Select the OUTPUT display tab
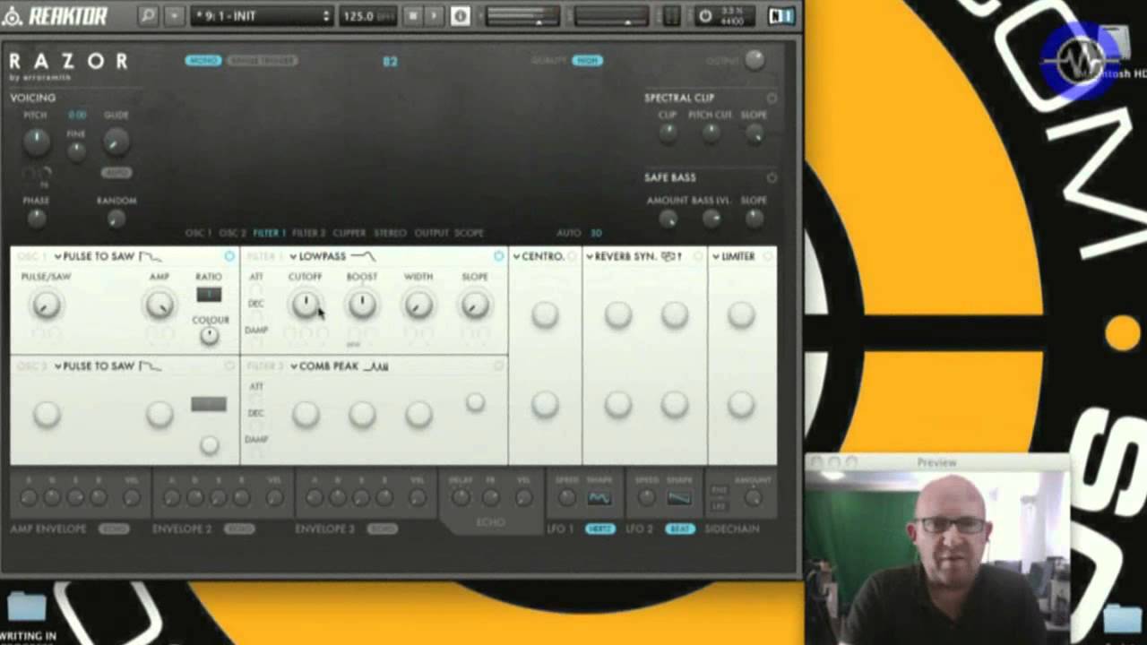This screenshot has width=1147, height=645. pos(431,233)
